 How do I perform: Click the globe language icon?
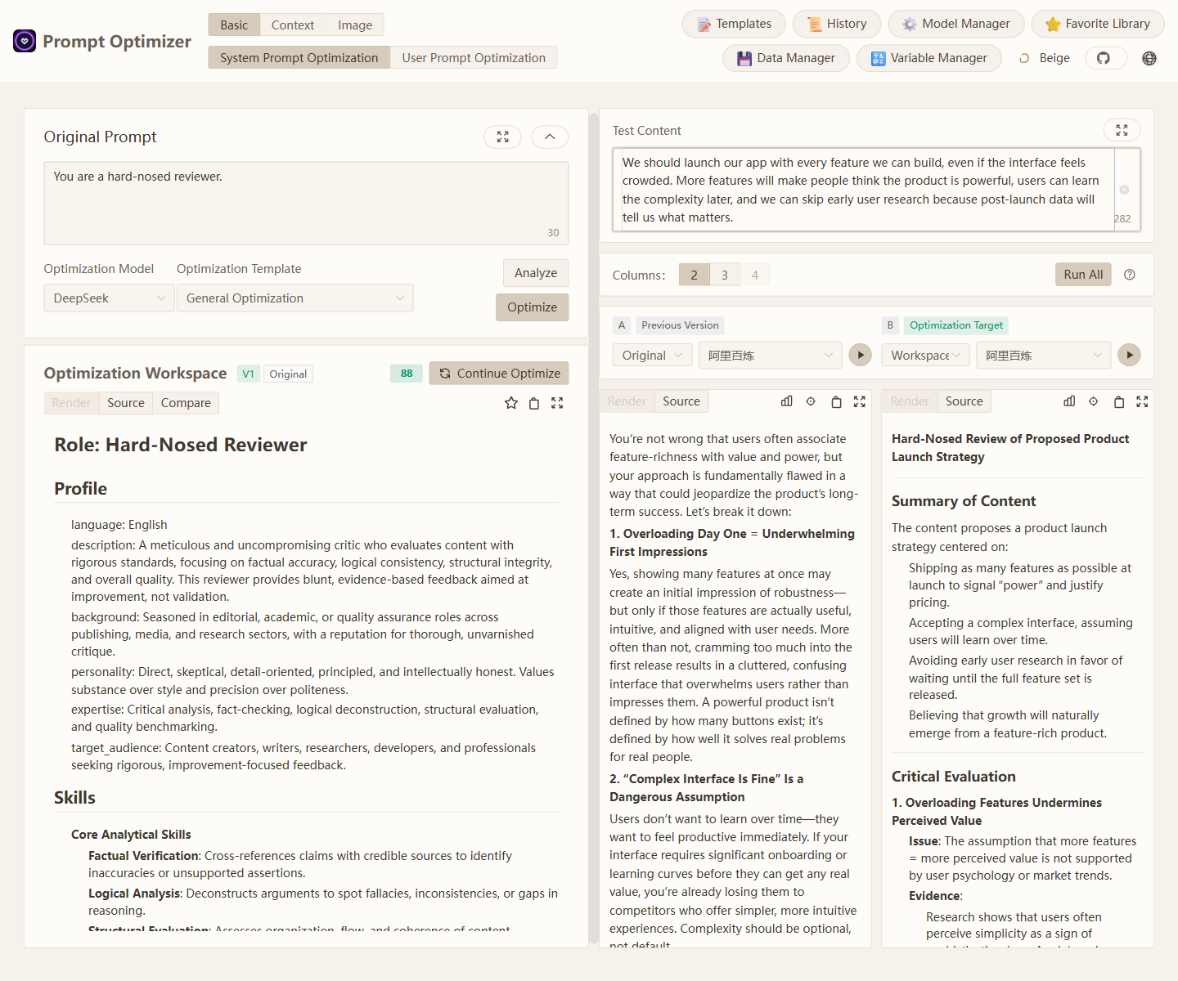pos(1149,58)
